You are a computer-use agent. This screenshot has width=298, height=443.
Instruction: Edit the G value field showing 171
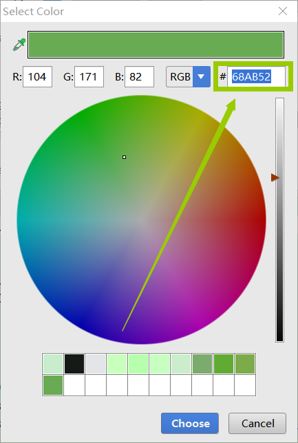(x=89, y=77)
